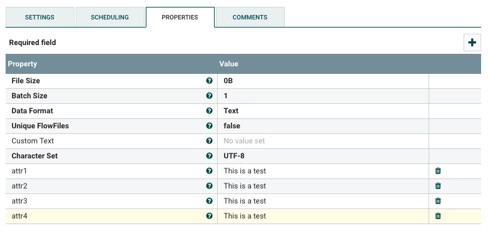Show help for Unique FlowFiles property

[209, 126]
